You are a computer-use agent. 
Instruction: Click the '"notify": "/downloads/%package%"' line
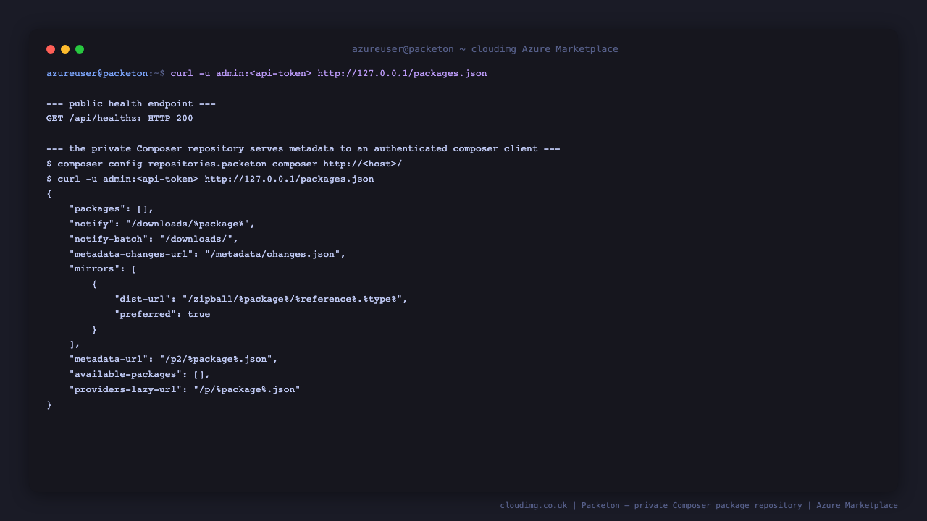pos(162,224)
